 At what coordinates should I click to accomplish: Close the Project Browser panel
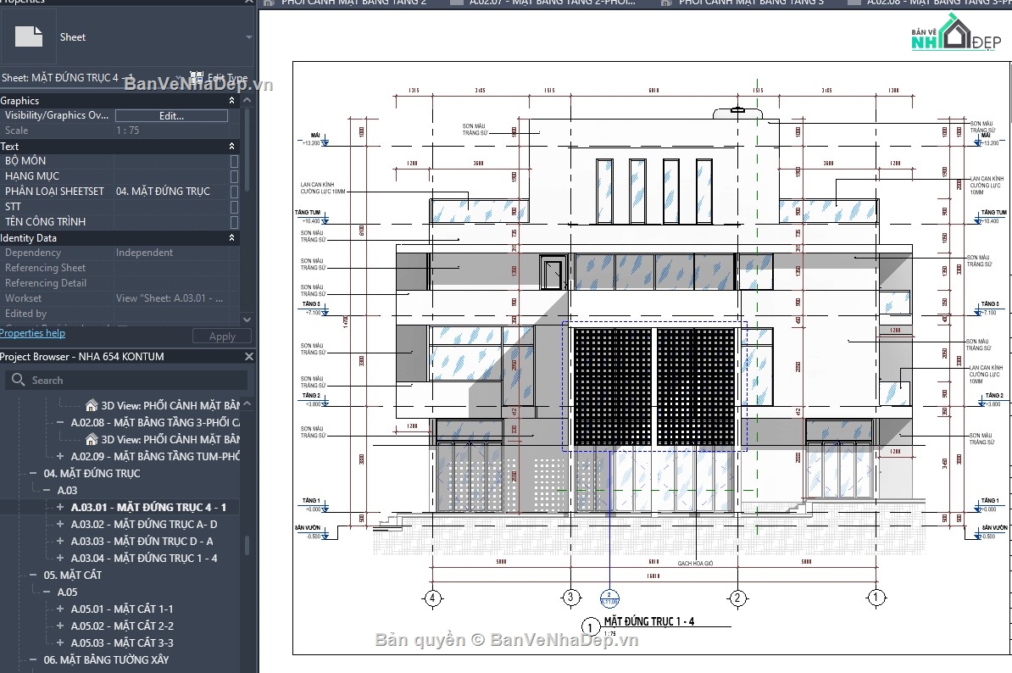click(x=249, y=356)
